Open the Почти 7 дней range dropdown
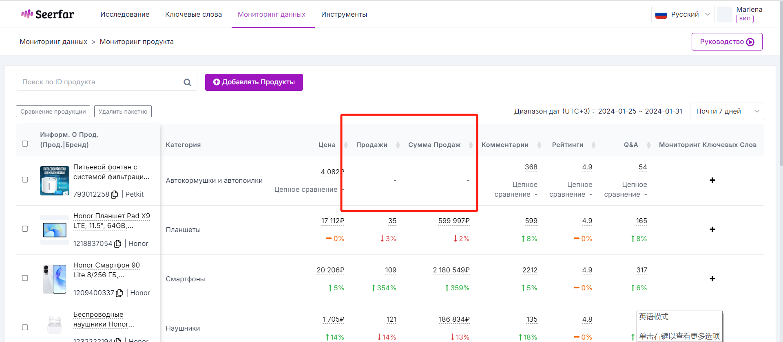The image size is (783, 342). 727,112
